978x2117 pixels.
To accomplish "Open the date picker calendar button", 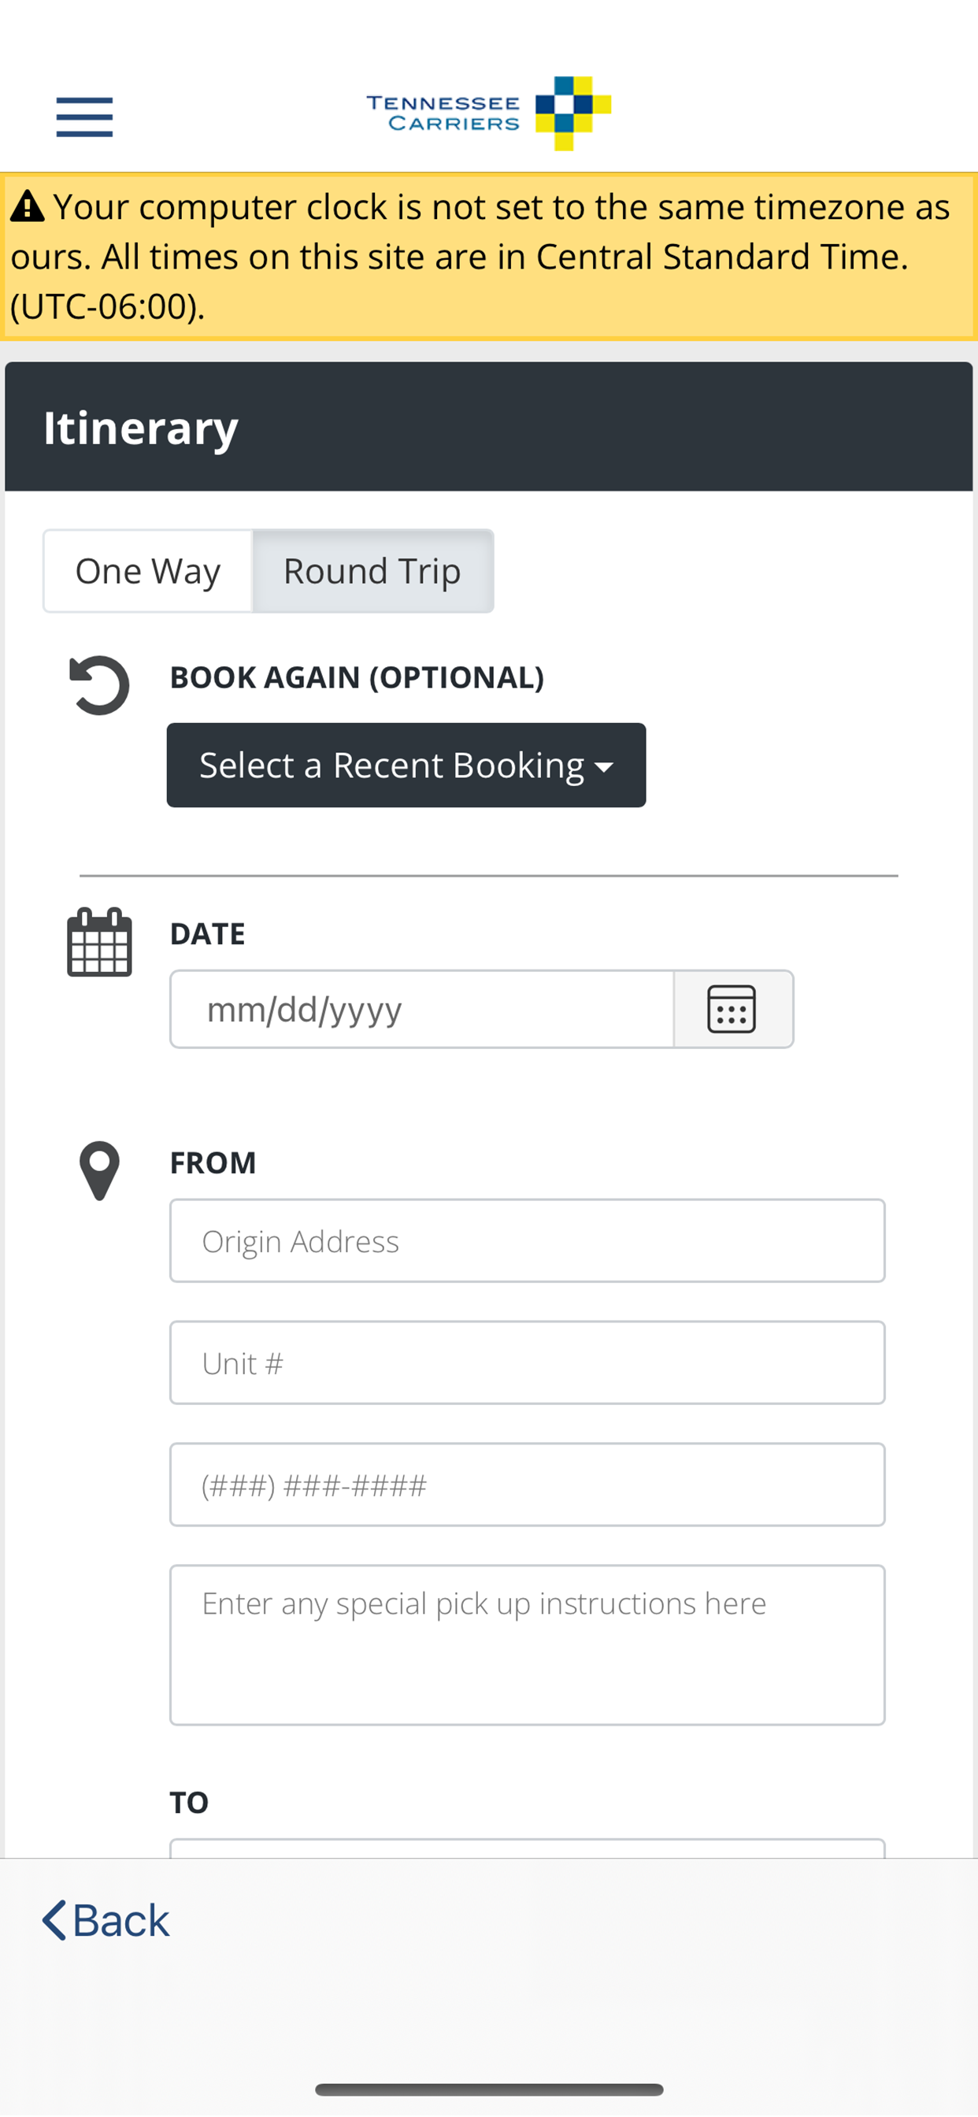I will [x=733, y=1008].
